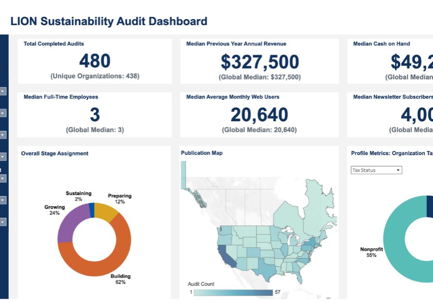Click the $327,500 revenue value
The height and width of the screenshot is (303, 433).
pyautogui.click(x=260, y=62)
